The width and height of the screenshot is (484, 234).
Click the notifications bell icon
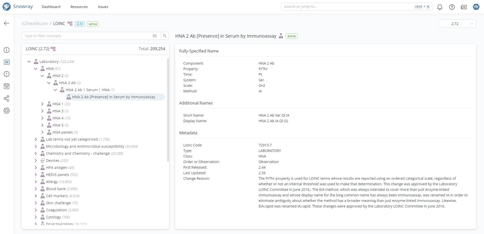click(440, 7)
